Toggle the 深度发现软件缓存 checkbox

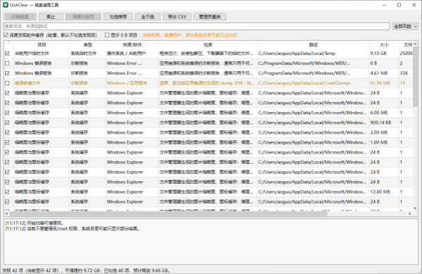coord(6,35)
